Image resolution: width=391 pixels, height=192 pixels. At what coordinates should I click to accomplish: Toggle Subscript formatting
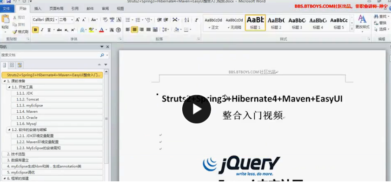66,30
